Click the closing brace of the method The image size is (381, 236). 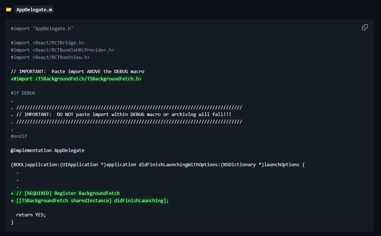[x=12, y=222]
